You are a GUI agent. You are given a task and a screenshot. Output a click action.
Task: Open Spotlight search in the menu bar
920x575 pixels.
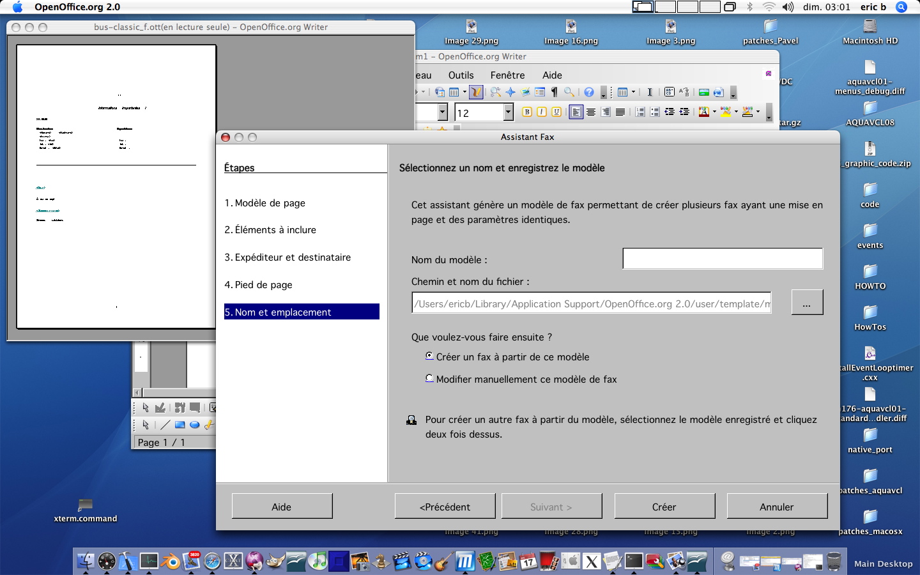901,7
